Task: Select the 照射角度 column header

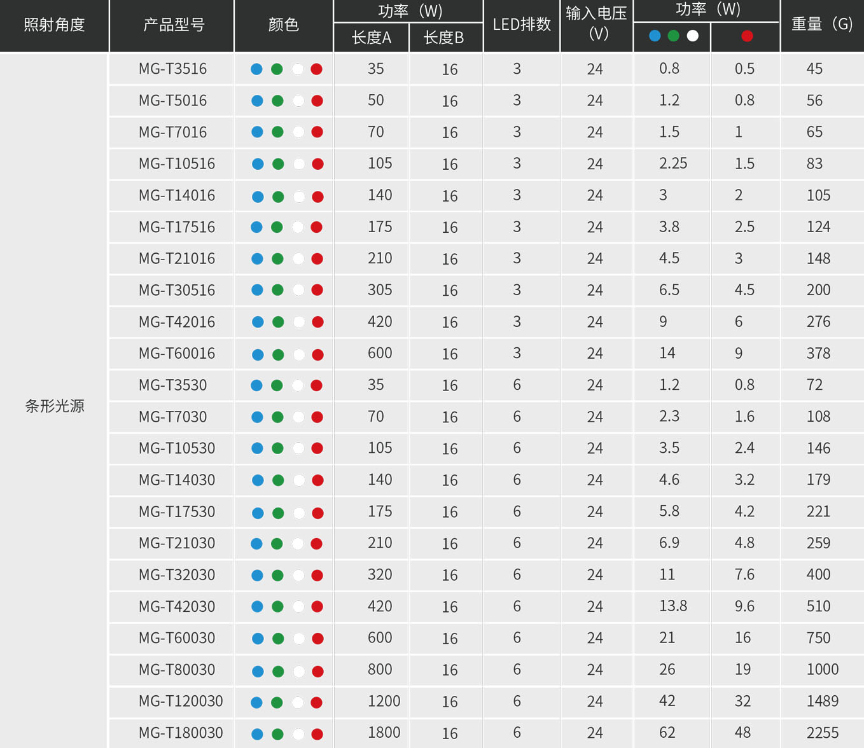Action: [54, 25]
